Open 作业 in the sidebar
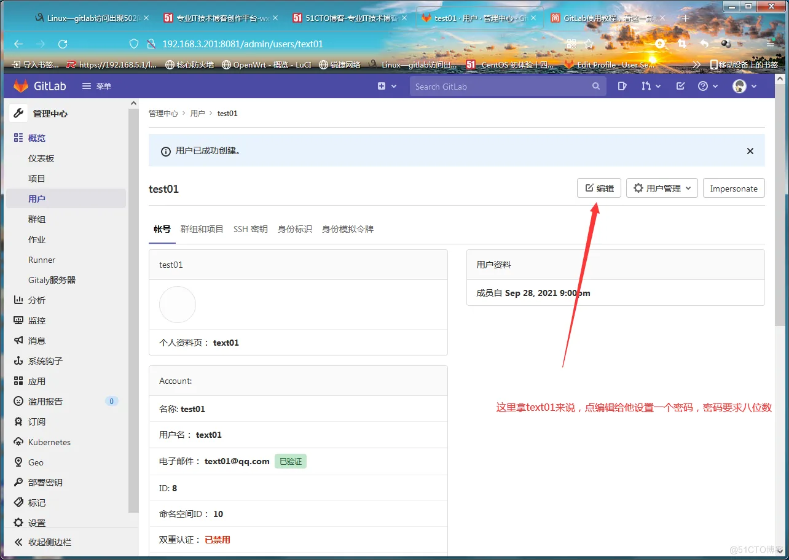789x560 pixels. point(37,239)
